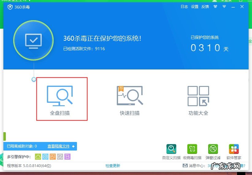Click 检查更新 to check updates
The height and width of the screenshot is (175, 252).
coord(113,166)
